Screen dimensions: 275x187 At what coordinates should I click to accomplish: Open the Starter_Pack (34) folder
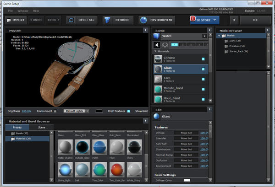click(x=236, y=51)
